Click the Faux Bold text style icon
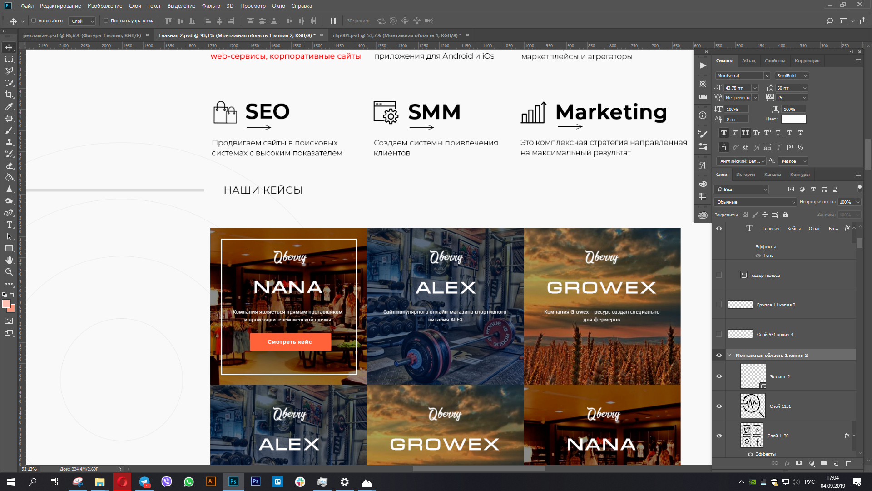The image size is (872, 491). coord(723,133)
